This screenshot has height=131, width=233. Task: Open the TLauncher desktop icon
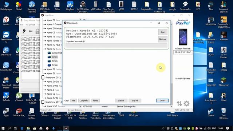coord(224,82)
